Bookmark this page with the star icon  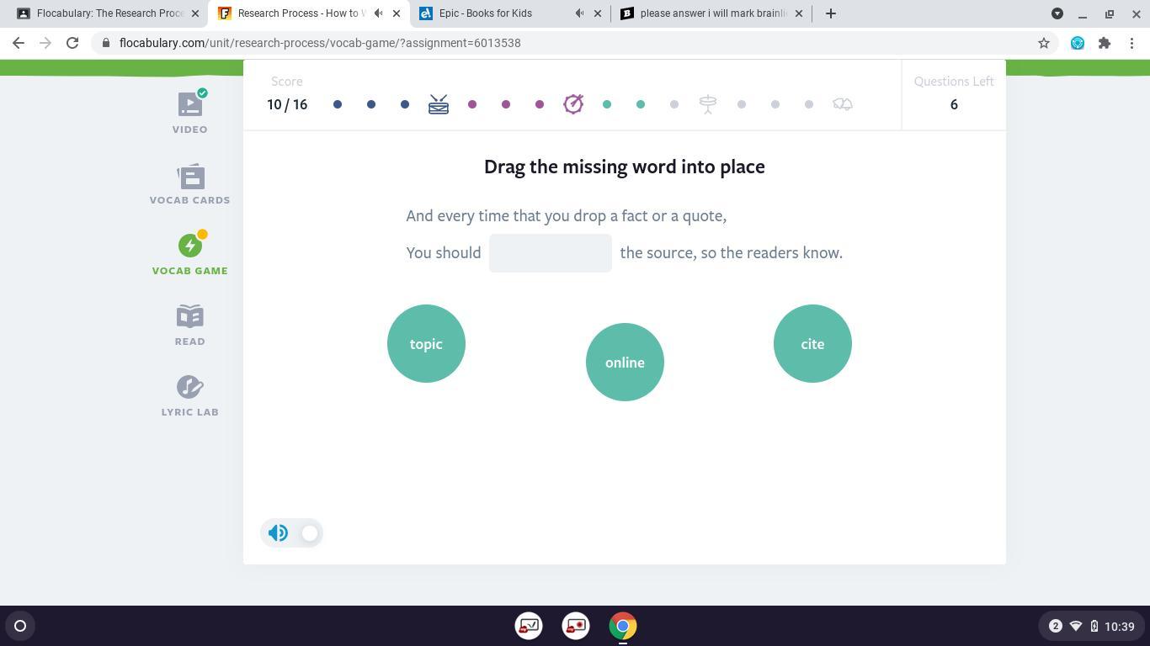(x=1044, y=43)
